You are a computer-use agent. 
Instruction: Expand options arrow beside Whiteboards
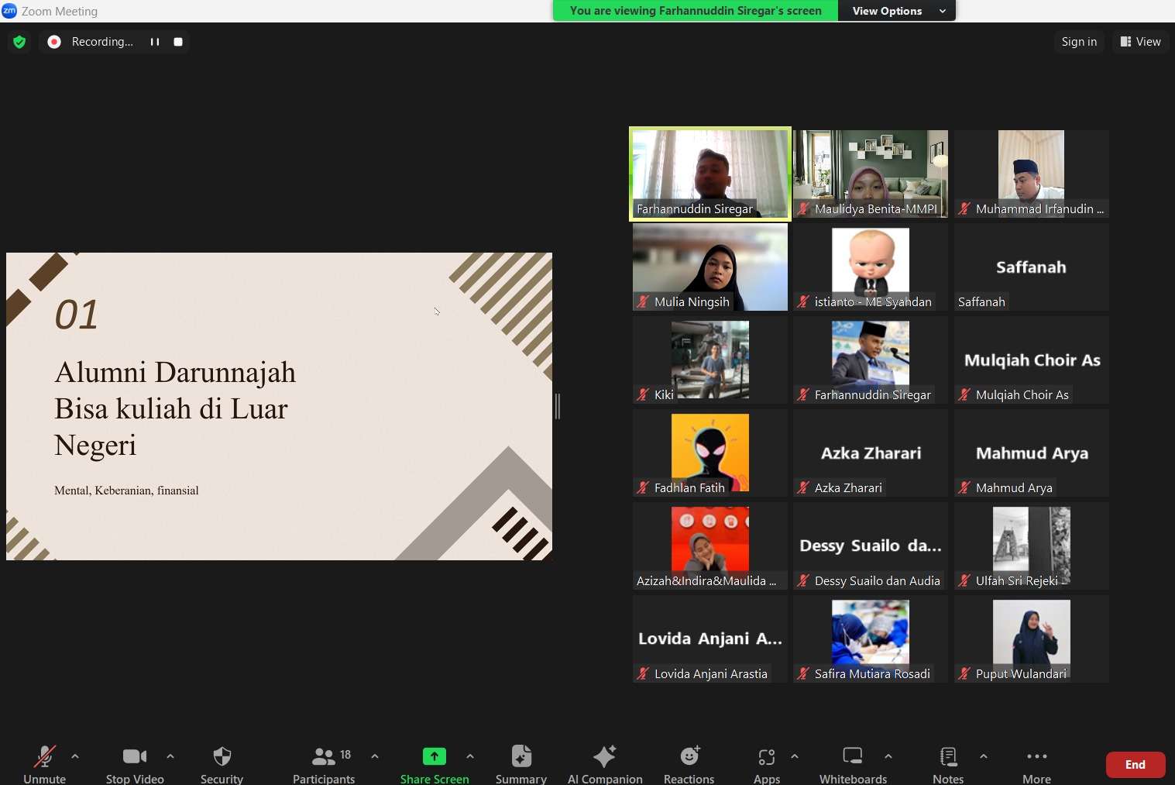pos(888,756)
